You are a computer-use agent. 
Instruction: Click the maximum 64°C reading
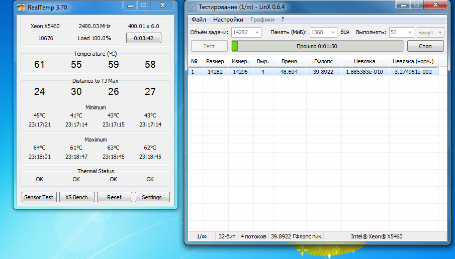[x=39, y=148]
